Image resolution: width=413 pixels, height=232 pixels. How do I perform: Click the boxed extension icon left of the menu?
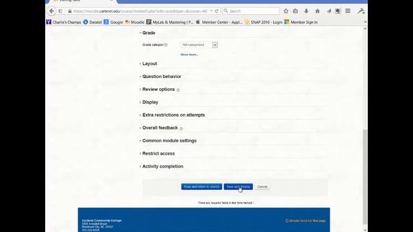tap(337, 11)
